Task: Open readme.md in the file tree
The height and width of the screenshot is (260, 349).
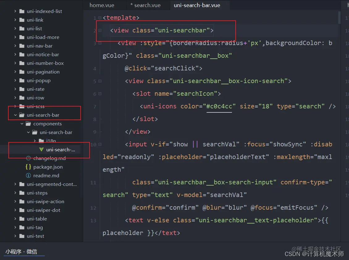Action: click(46, 176)
